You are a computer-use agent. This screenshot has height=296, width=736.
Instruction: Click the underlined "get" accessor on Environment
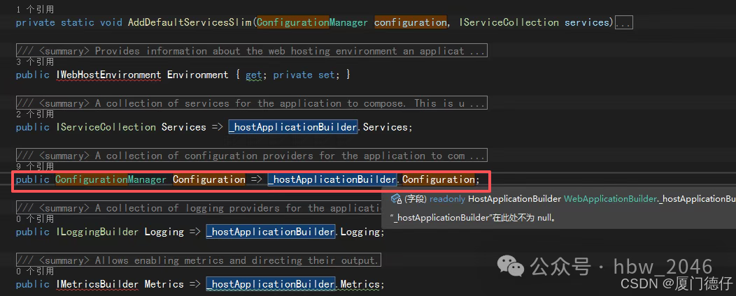[254, 75]
